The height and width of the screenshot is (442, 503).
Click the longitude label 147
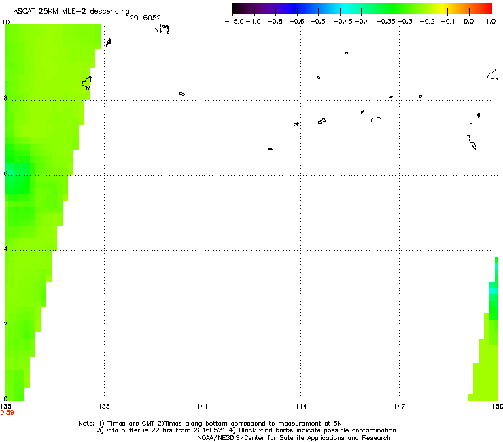pyautogui.click(x=400, y=407)
